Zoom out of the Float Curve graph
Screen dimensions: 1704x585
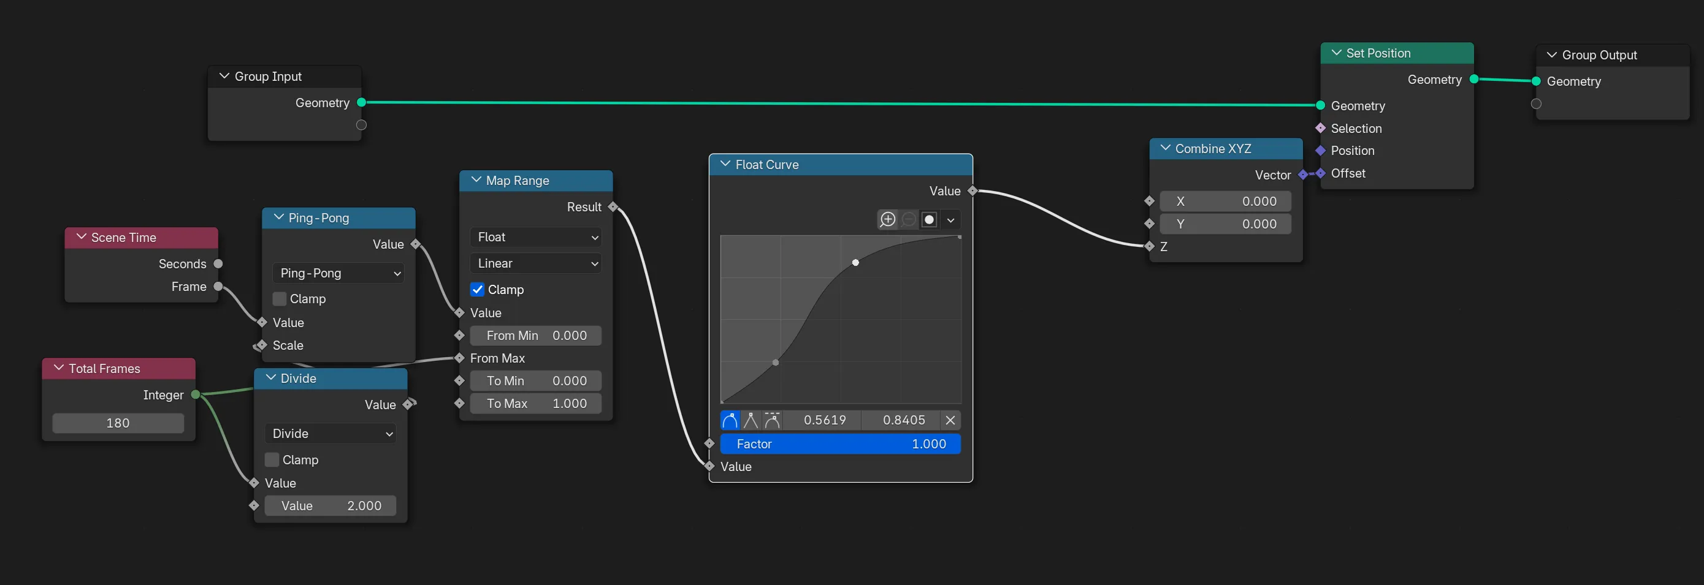(908, 219)
